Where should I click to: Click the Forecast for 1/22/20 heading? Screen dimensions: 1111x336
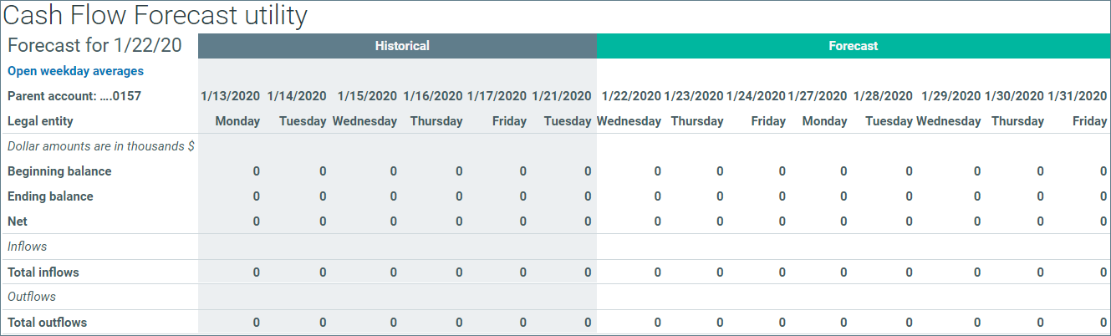(x=94, y=46)
